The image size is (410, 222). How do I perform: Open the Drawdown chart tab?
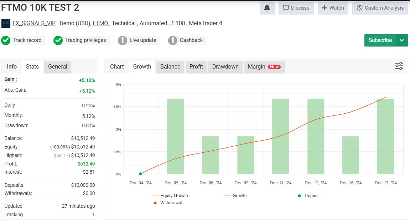click(225, 67)
